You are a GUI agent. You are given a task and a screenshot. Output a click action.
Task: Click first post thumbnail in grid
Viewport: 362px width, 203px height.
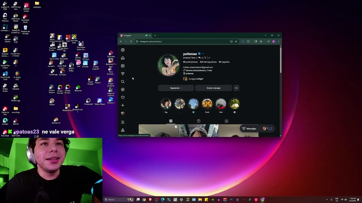click(x=158, y=131)
